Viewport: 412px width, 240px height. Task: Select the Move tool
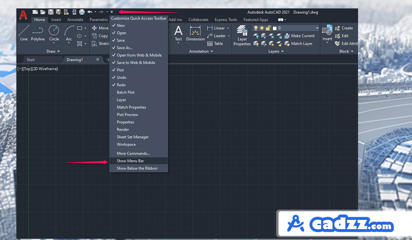(100, 28)
